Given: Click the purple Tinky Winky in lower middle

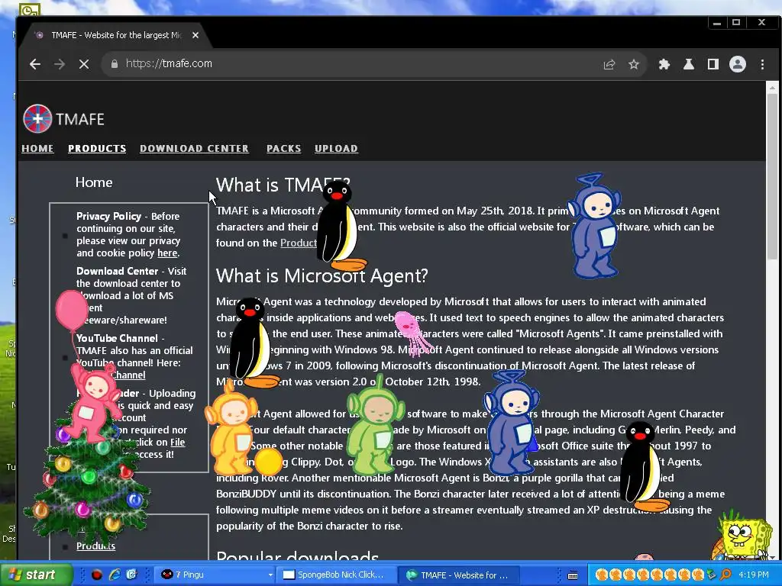Looking at the screenshot, I should [511, 423].
